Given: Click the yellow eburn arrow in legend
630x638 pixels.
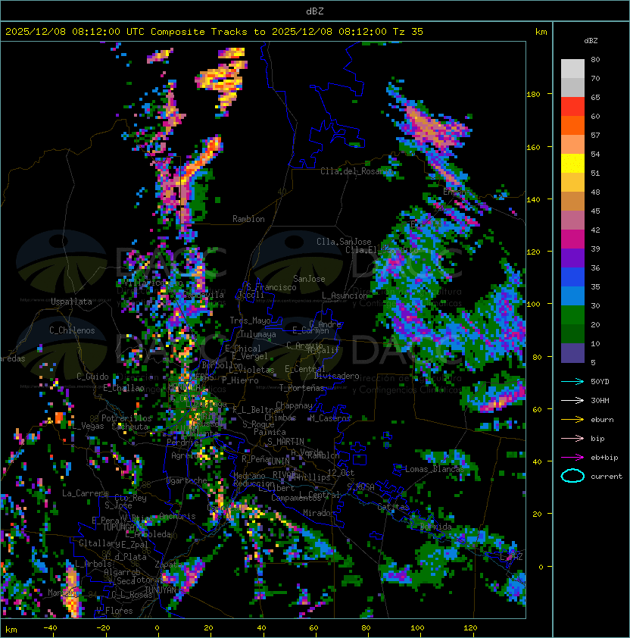Looking at the screenshot, I should (x=572, y=420).
